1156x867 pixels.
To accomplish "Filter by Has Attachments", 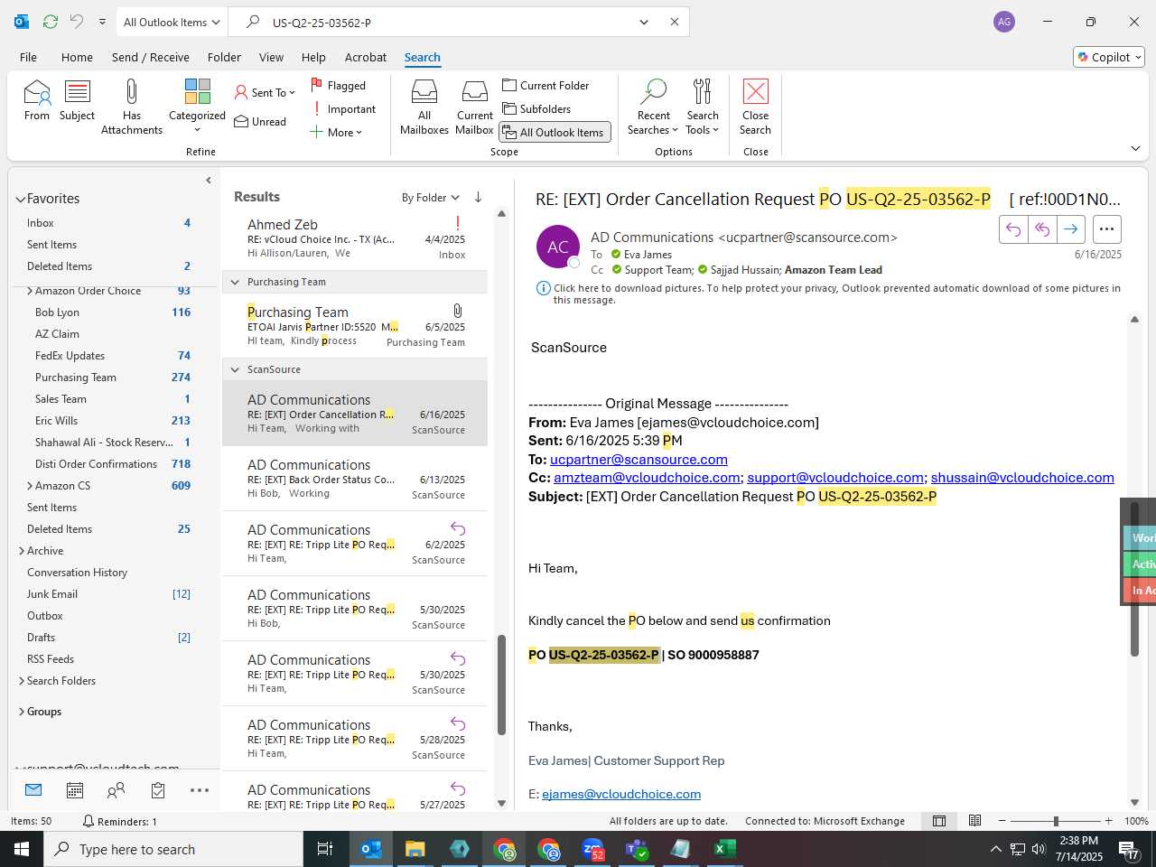I will pos(132,107).
